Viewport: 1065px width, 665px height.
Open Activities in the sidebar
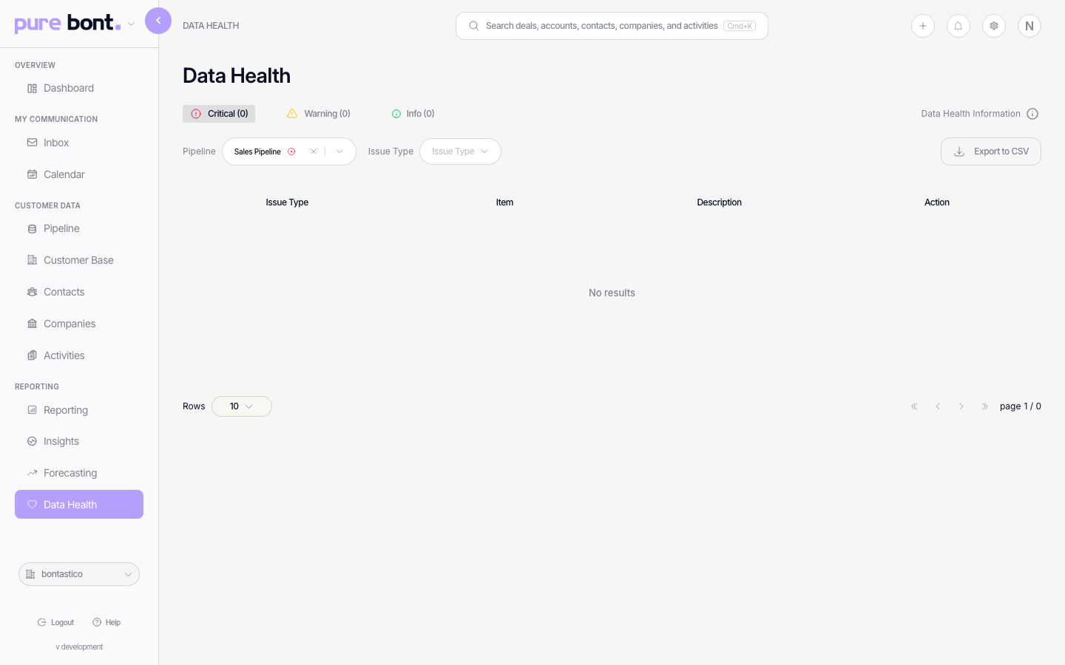click(x=79, y=355)
